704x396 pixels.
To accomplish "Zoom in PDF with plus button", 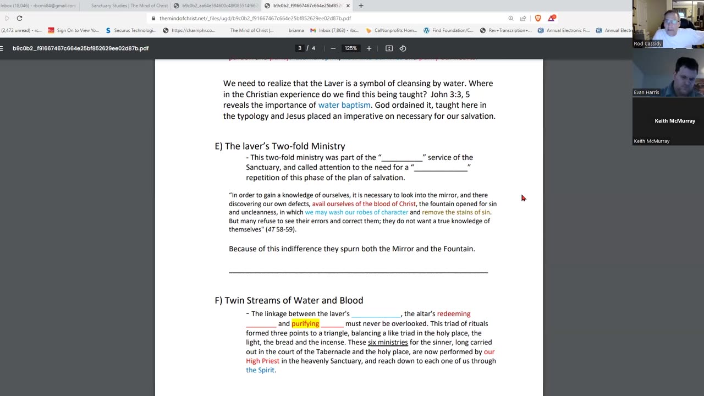I will [369, 48].
